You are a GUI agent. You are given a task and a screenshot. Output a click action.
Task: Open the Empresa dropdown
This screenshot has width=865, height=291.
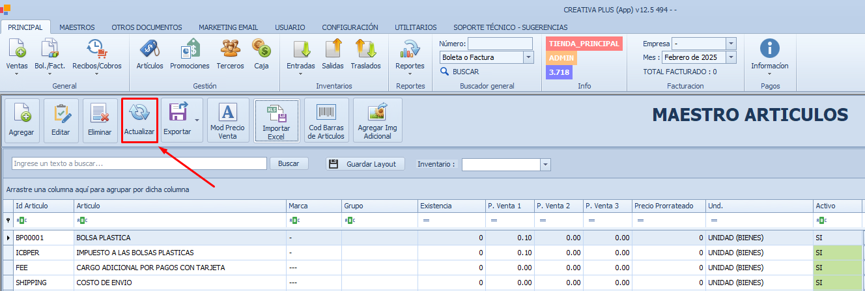click(731, 44)
